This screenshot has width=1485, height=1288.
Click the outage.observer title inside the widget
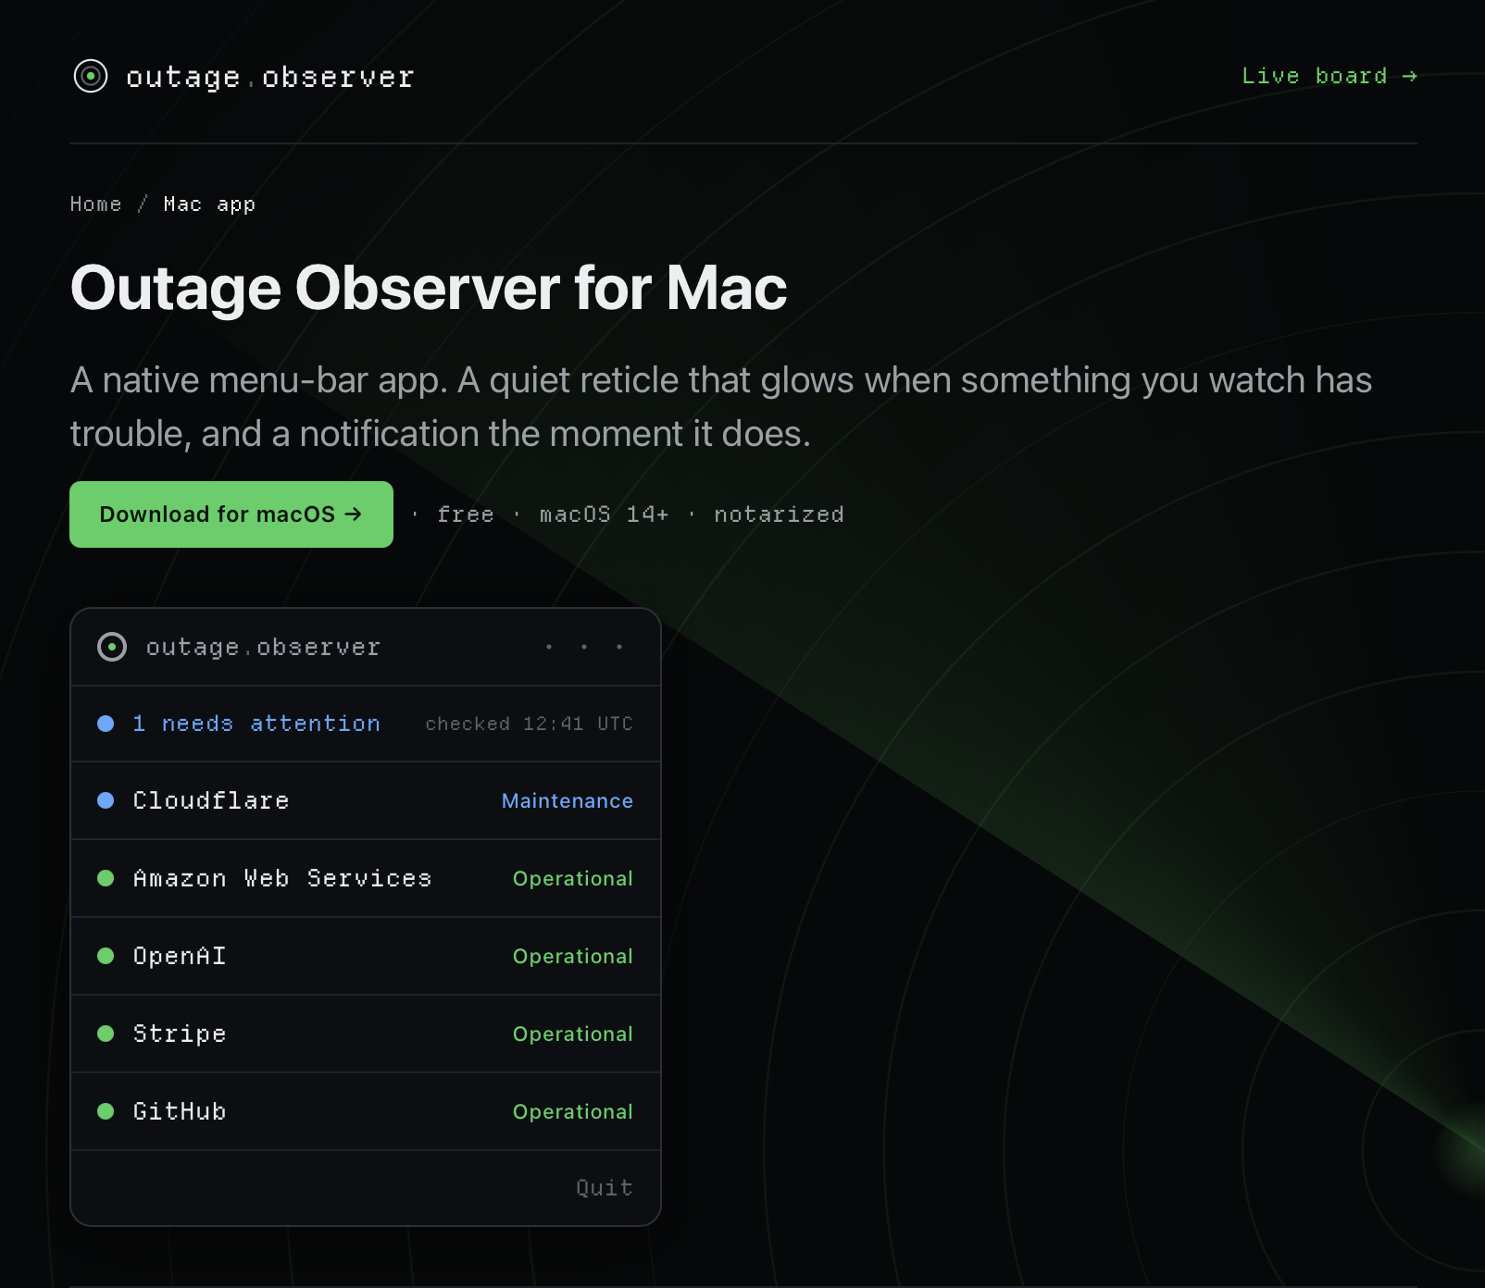pos(263,647)
